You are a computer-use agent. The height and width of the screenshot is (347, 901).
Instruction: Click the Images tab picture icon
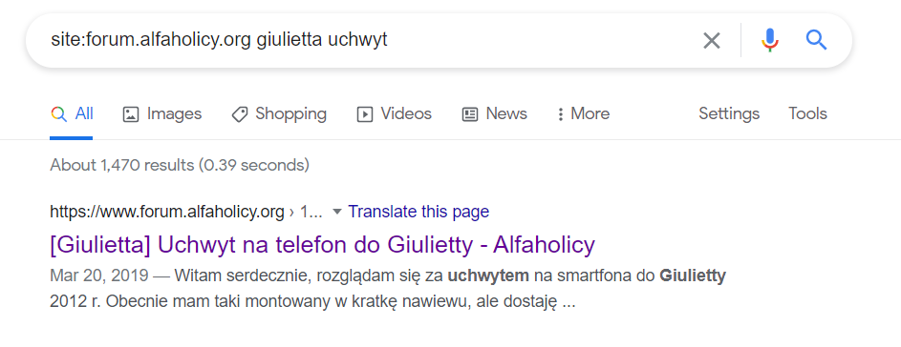tap(131, 114)
